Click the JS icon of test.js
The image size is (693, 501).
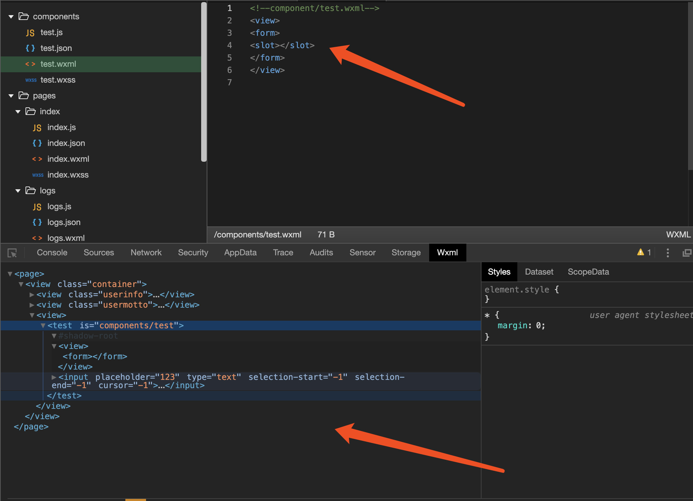[30, 33]
